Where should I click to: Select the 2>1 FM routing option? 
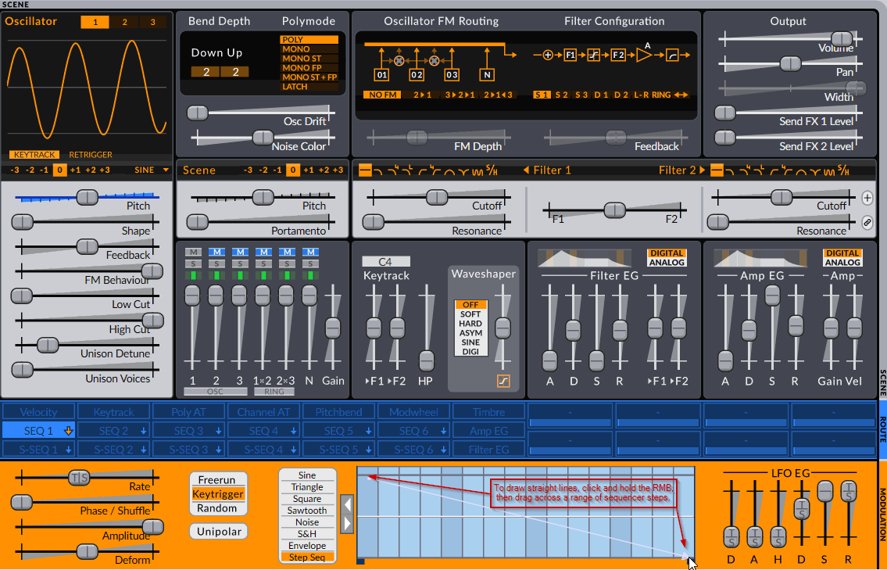(x=422, y=95)
